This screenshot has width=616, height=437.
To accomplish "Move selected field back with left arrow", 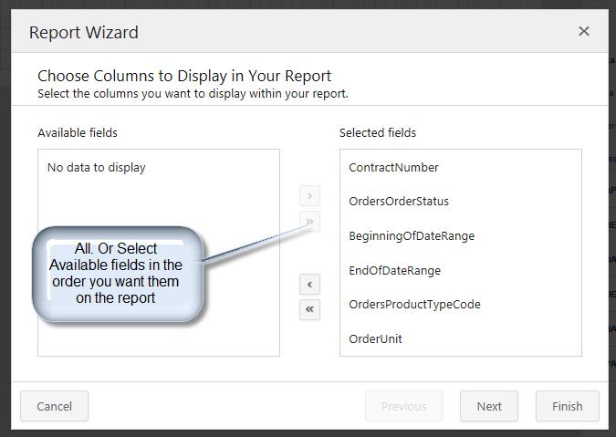I will coord(310,285).
